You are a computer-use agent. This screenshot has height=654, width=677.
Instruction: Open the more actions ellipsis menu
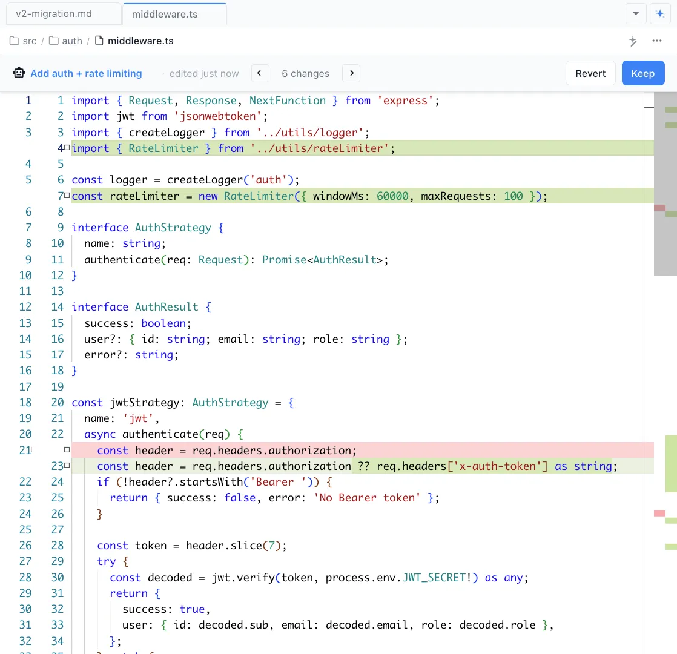coord(657,41)
